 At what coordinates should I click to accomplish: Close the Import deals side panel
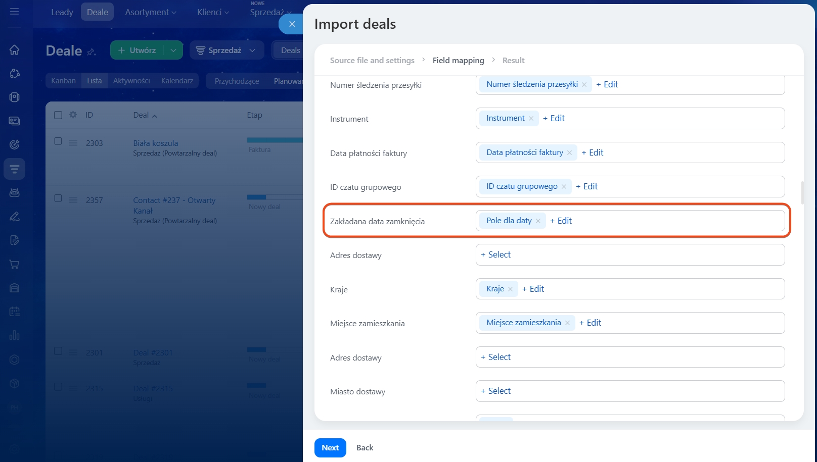292,24
